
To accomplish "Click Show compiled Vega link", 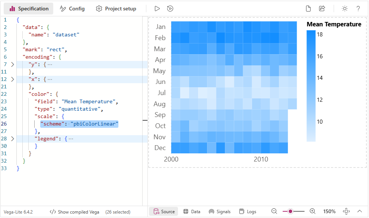I will (74, 212).
